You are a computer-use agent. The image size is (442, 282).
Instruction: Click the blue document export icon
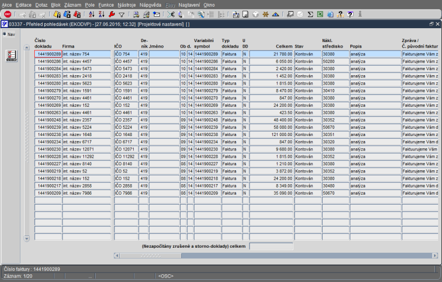coord(330,14)
